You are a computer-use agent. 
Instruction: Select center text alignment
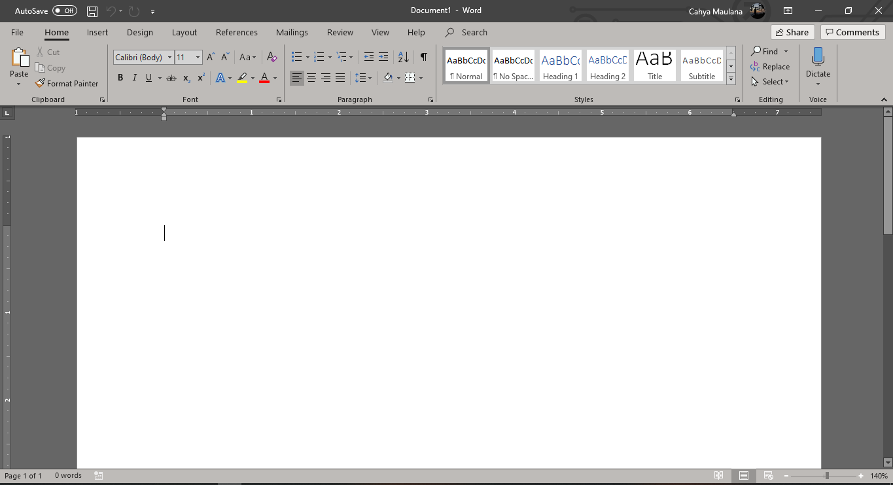pos(311,77)
